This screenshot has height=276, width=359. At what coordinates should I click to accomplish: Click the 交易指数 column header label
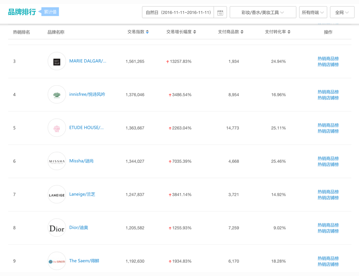(136, 32)
